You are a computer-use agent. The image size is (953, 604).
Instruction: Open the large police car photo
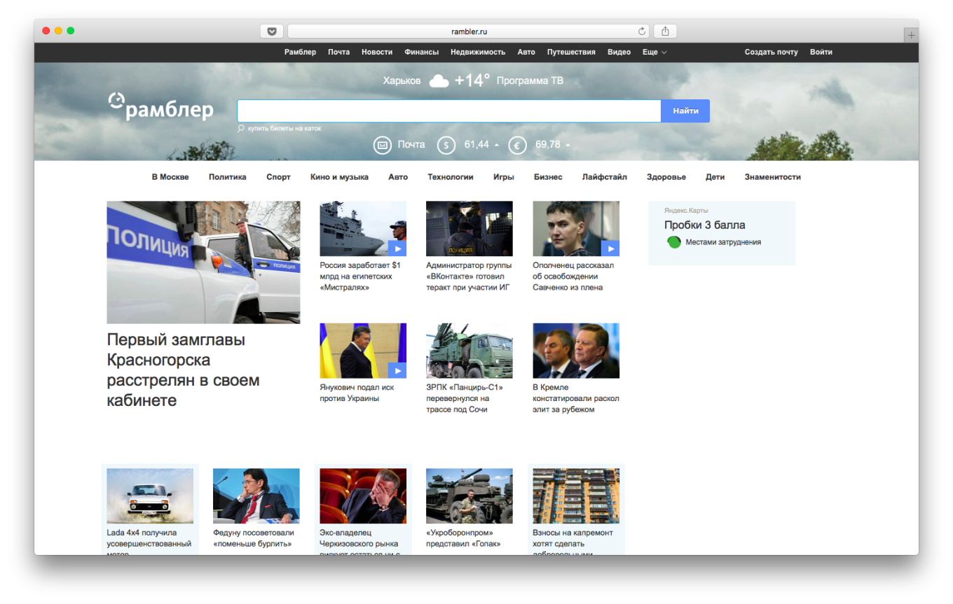[x=203, y=262]
